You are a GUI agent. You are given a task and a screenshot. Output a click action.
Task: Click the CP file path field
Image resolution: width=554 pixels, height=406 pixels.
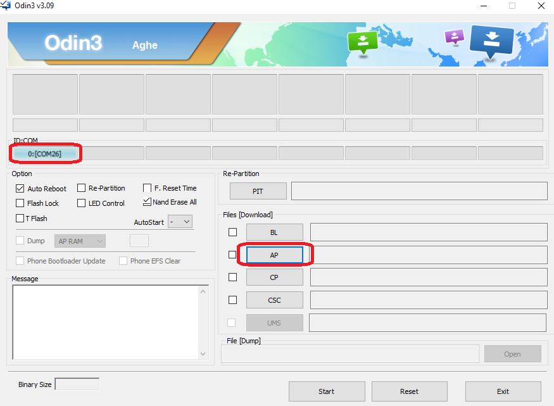(x=429, y=277)
